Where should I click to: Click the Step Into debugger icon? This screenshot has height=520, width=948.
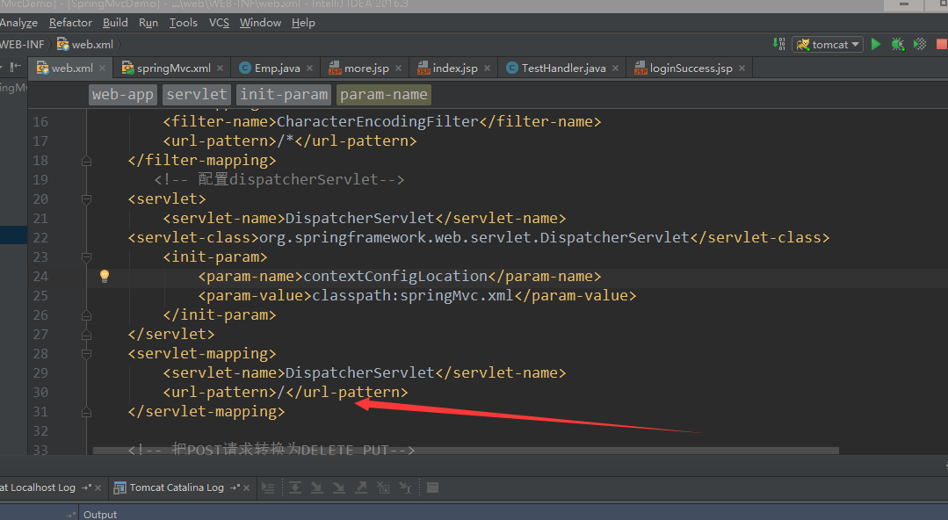tap(317, 488)
